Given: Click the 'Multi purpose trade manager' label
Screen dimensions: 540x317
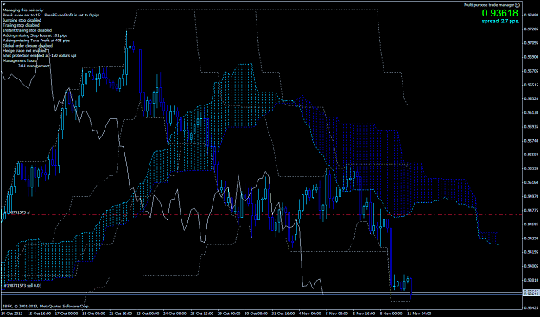Looking at the screenshot, I should (x=489, y=5).
